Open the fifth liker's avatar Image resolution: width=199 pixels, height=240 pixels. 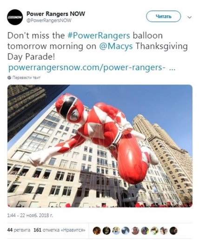(x=135, y=231)
